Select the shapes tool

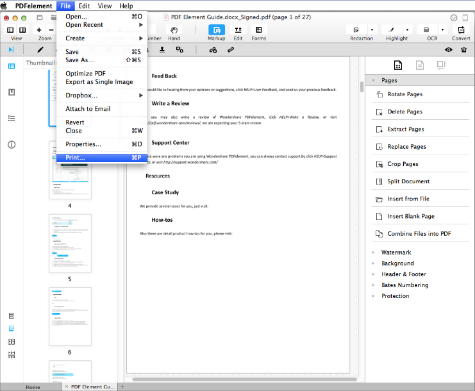[179, 49]
